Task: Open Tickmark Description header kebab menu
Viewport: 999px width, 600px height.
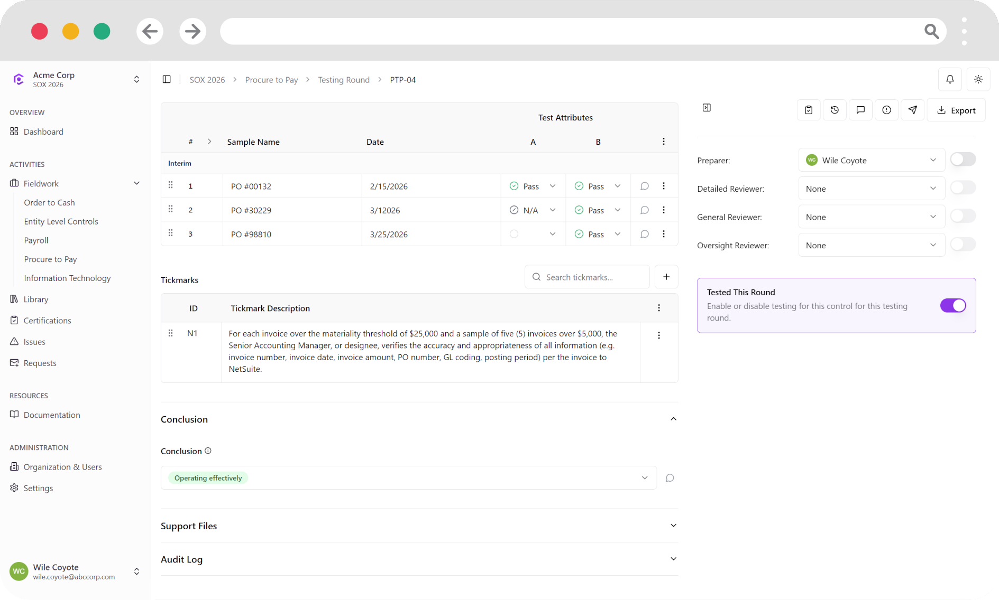Action: coord(659,308)
